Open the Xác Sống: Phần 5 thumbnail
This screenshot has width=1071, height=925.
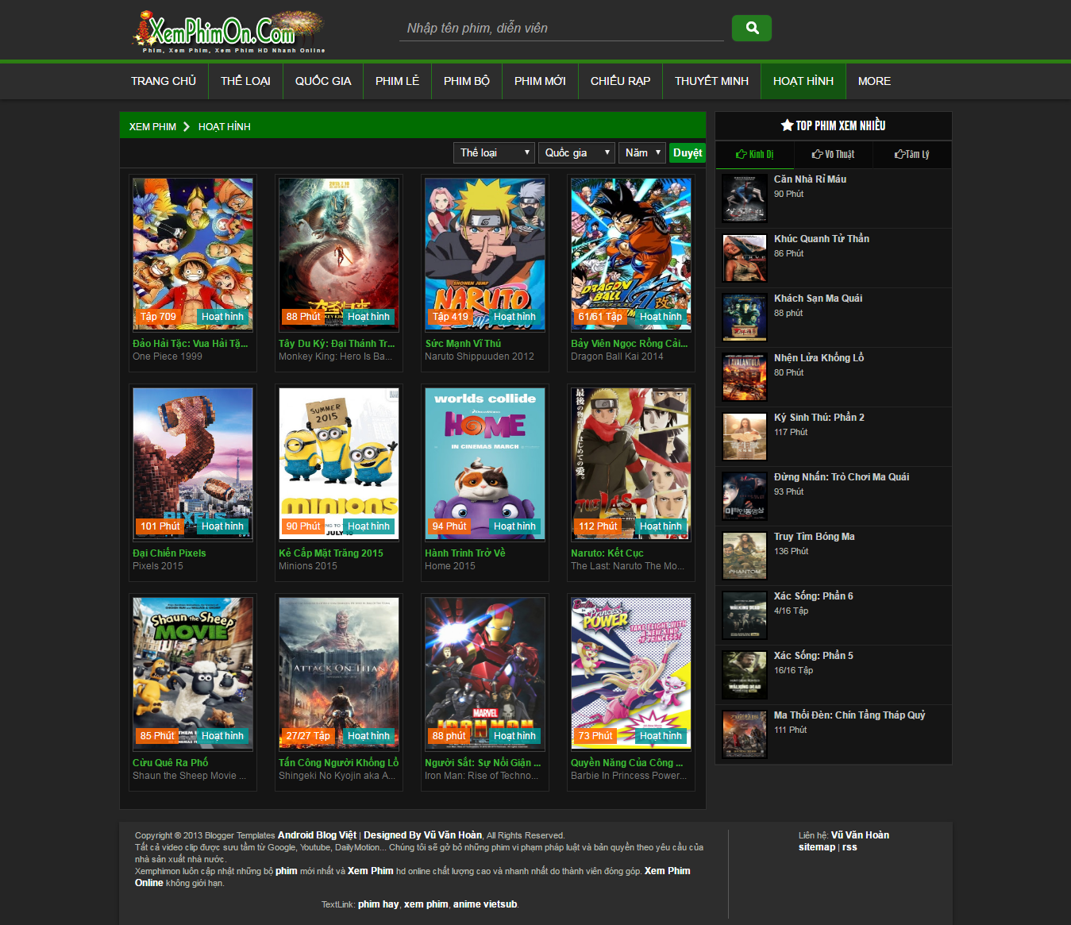pyautogui.click(x=745, y=675)
